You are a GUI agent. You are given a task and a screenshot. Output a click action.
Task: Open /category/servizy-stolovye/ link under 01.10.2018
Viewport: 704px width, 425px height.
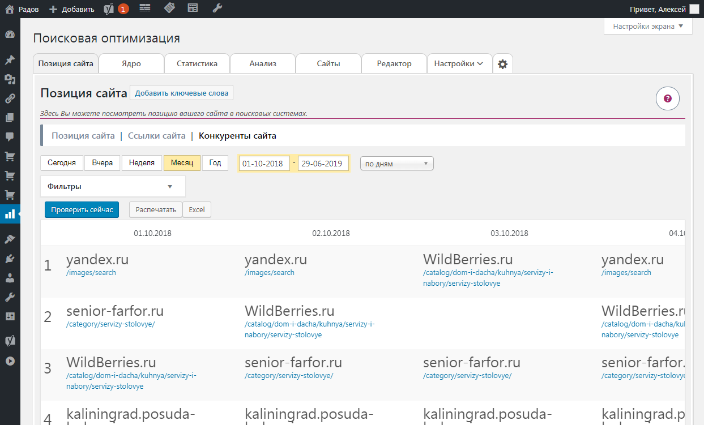110,324
